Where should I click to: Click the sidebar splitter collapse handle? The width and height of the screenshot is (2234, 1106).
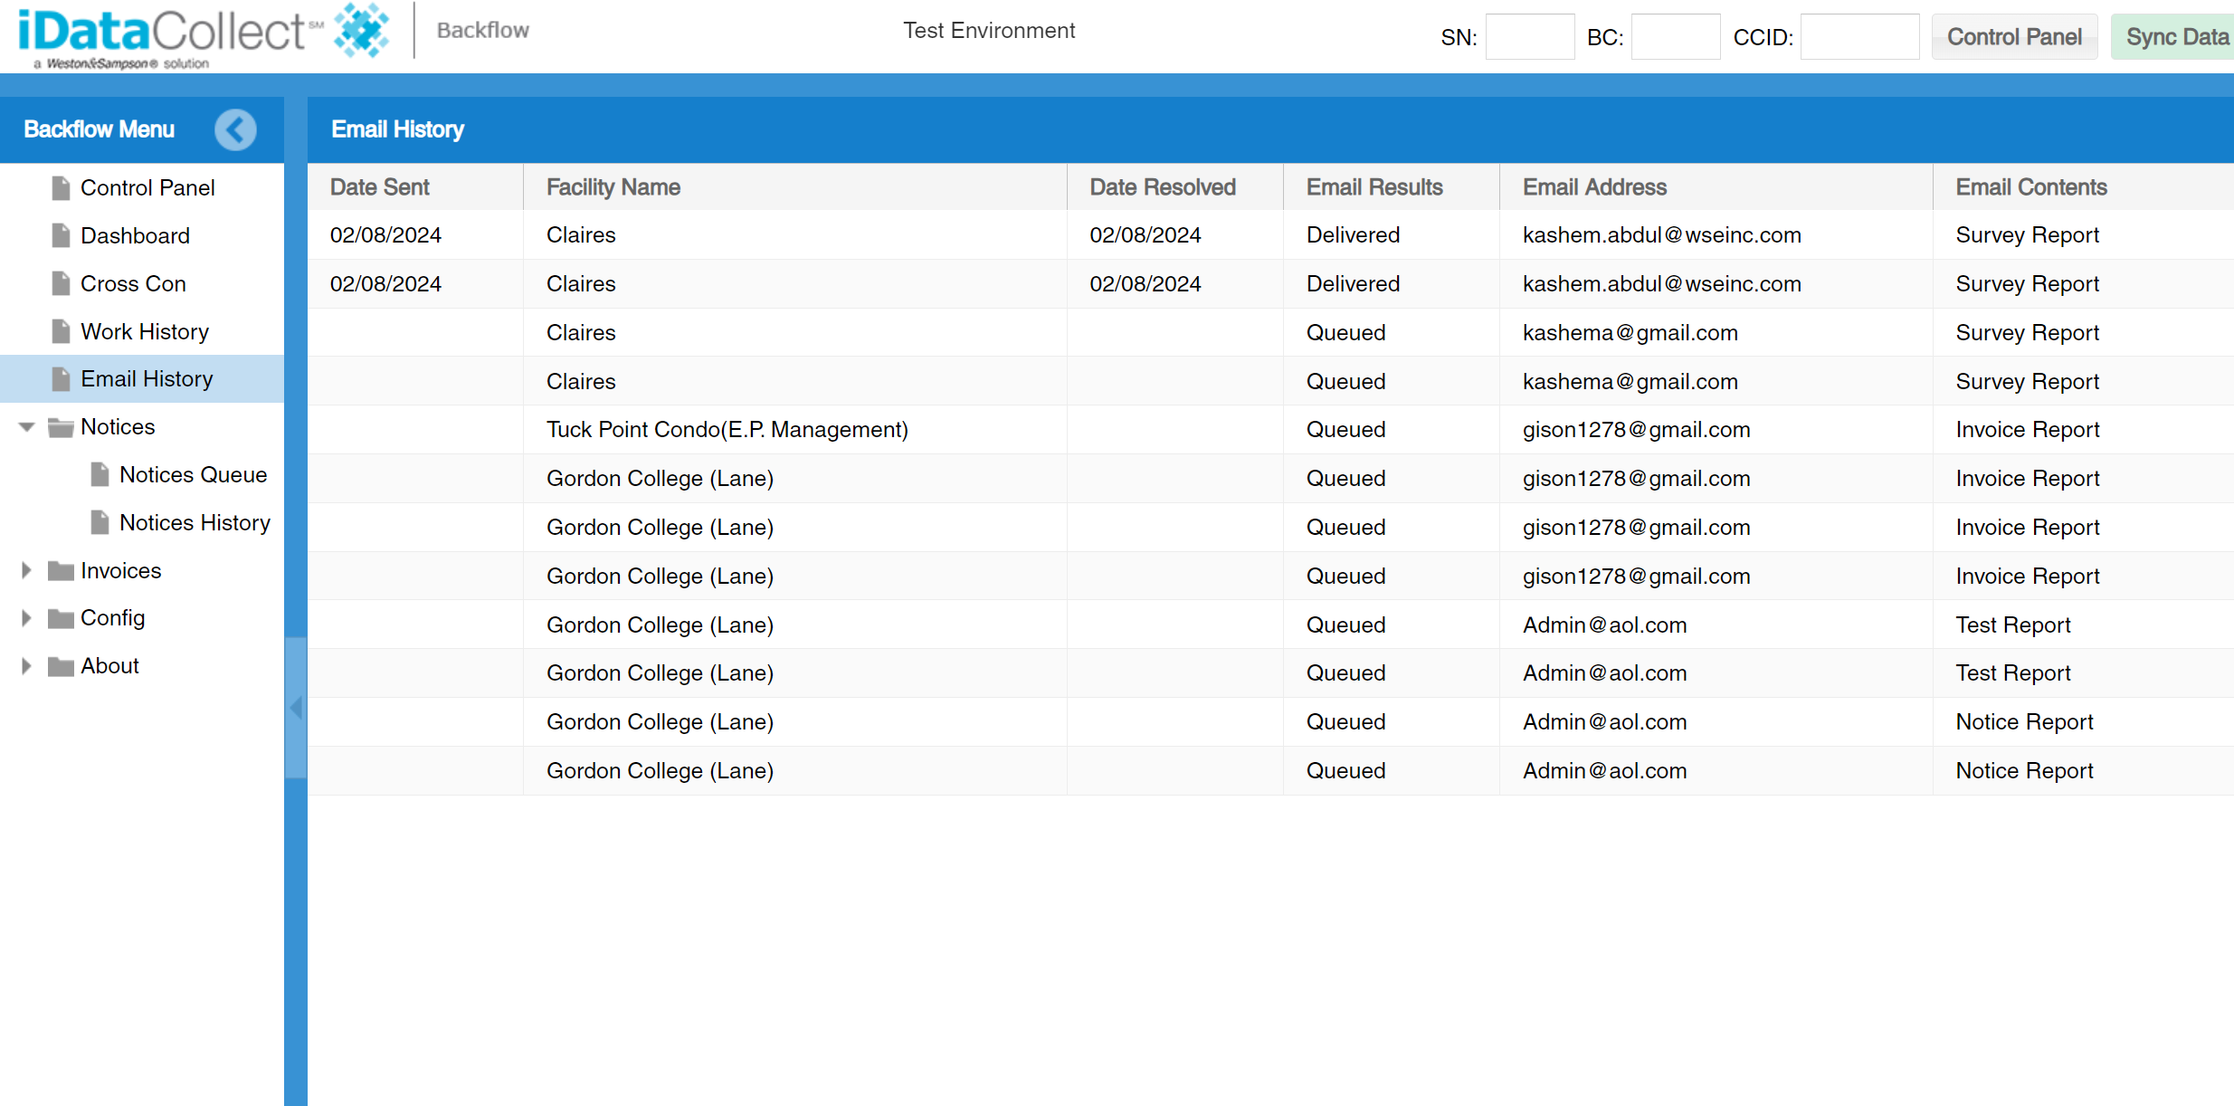pyautogui.click(x=296, y=708)
